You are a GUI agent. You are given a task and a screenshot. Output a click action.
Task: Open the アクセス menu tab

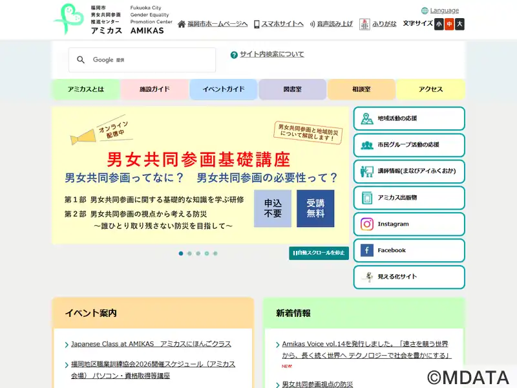[430, 89]
